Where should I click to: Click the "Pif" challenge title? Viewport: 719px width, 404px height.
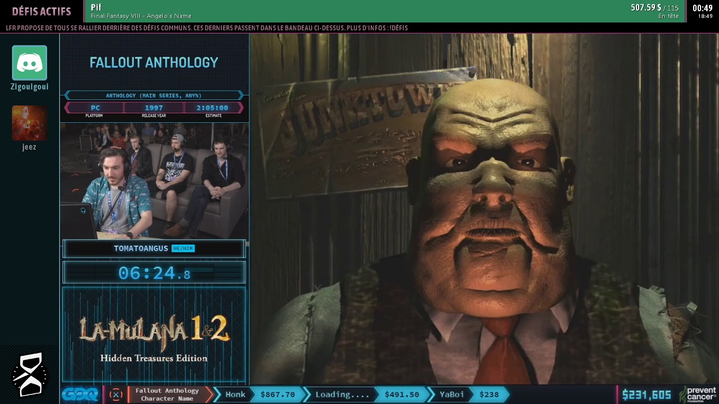[x=95, y=7]
